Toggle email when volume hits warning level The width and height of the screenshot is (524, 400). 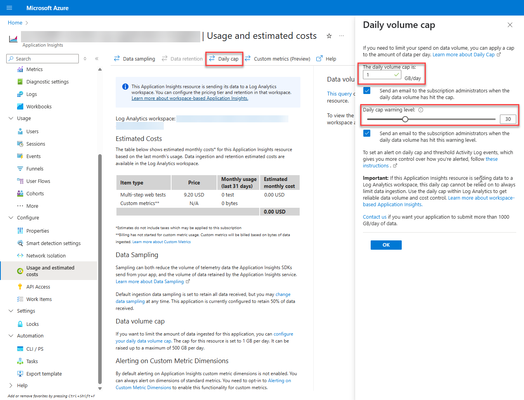point(367,134)
